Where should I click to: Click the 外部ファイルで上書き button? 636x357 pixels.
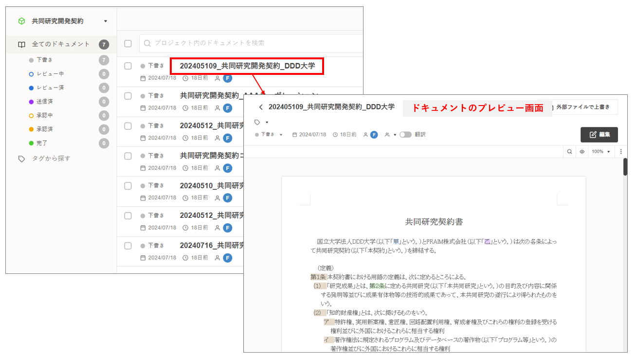pyautogui.click(x=582, y=107)
